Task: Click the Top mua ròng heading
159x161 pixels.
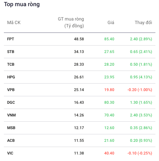Action: tap(22, 5)
